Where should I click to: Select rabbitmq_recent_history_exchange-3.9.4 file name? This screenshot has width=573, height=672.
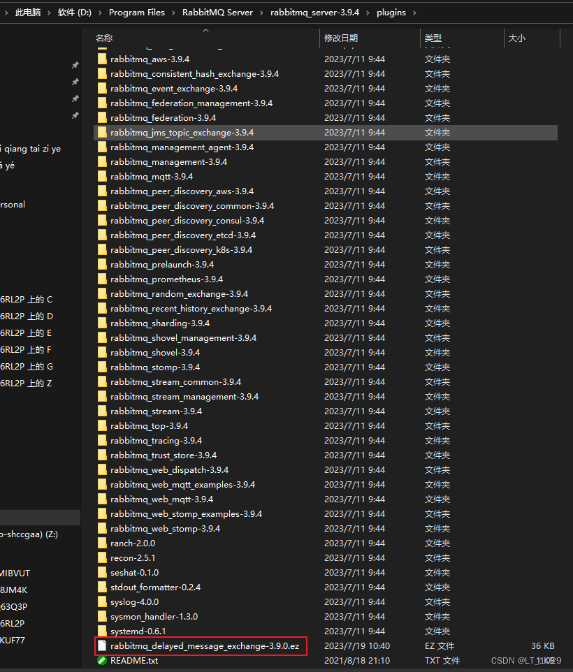tap(191, 309)
